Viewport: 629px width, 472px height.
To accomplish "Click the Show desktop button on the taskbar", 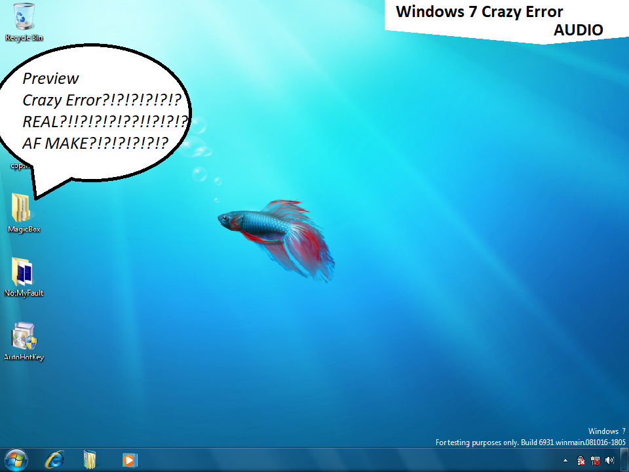I will click(x=624, y=460).
